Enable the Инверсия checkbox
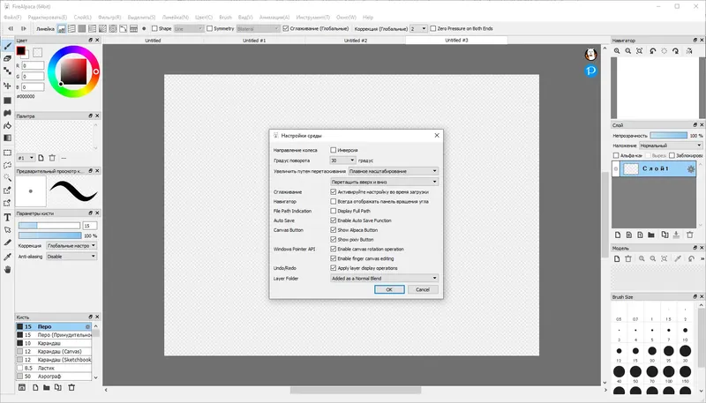706x403 pixels. coord(334,150)
